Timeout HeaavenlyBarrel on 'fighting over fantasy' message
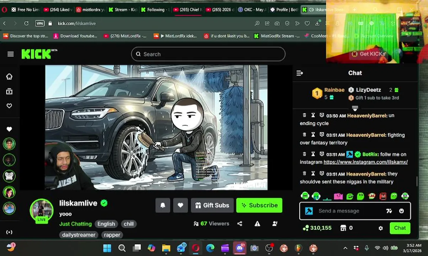428x256 pixels. click(x=313, y=135)
